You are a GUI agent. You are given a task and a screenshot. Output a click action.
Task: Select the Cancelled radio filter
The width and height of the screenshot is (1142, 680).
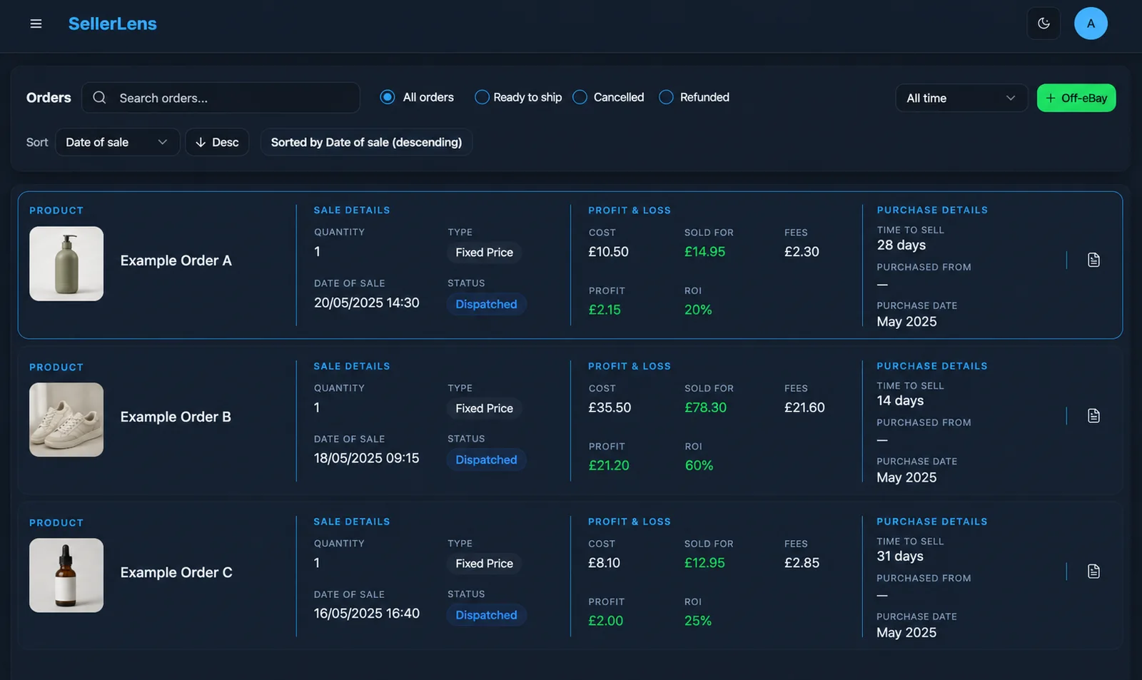[580, 97]
